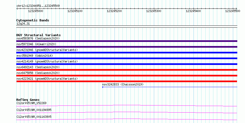The width and height of the screenshot is (245, 123).
Task: Click the thin blue nsv3242833 feature line
Action: click(x=170, y=87)
